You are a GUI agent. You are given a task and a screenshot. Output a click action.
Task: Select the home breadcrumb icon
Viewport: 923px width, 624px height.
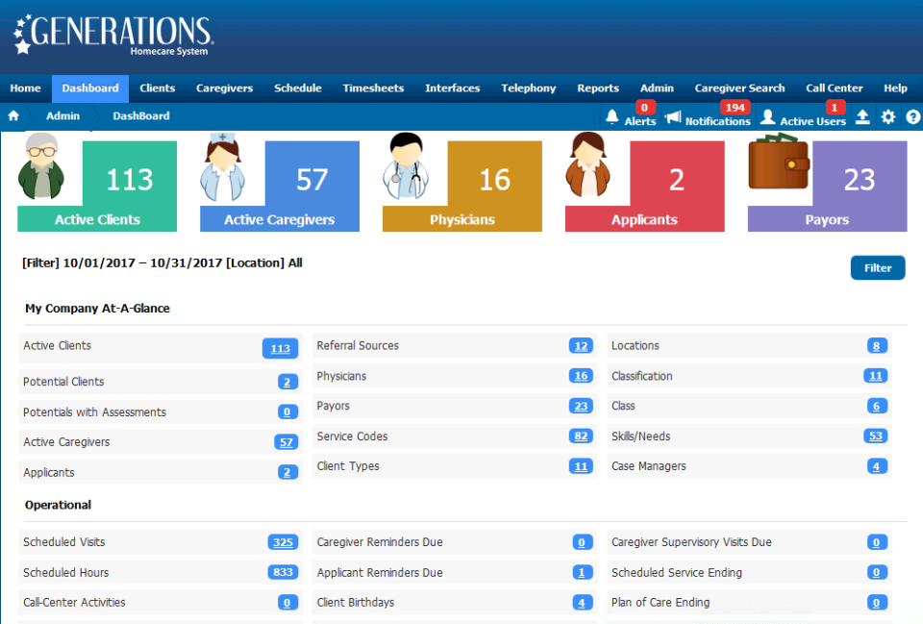13,115
